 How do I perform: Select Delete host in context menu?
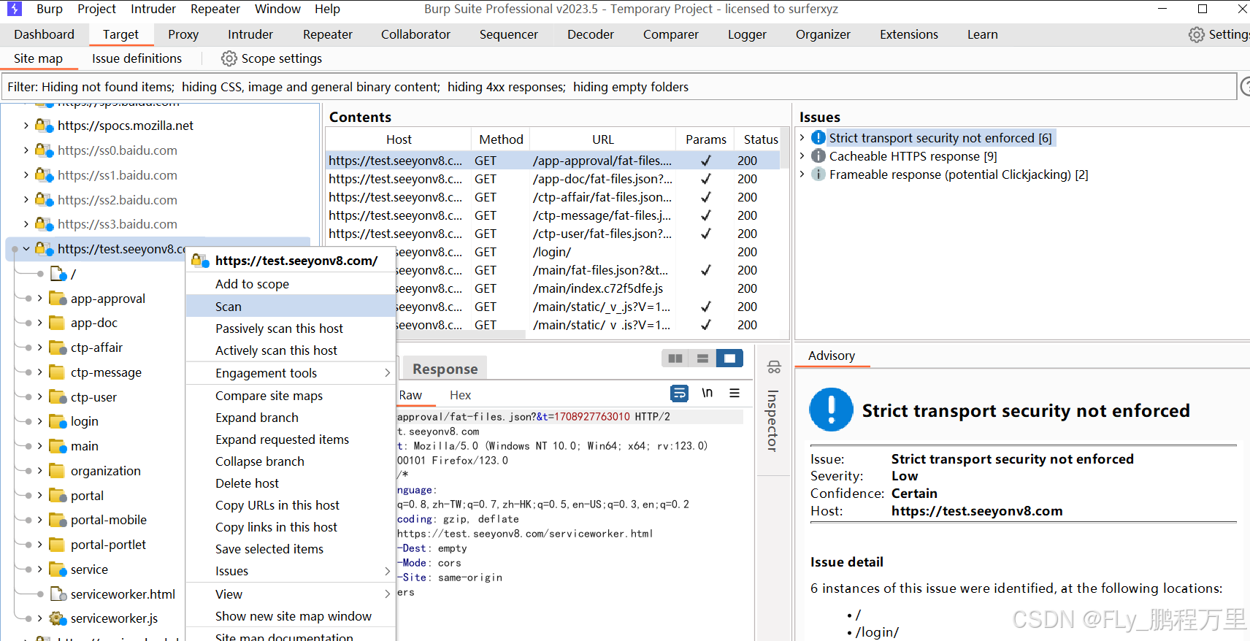tap(291, 483)
